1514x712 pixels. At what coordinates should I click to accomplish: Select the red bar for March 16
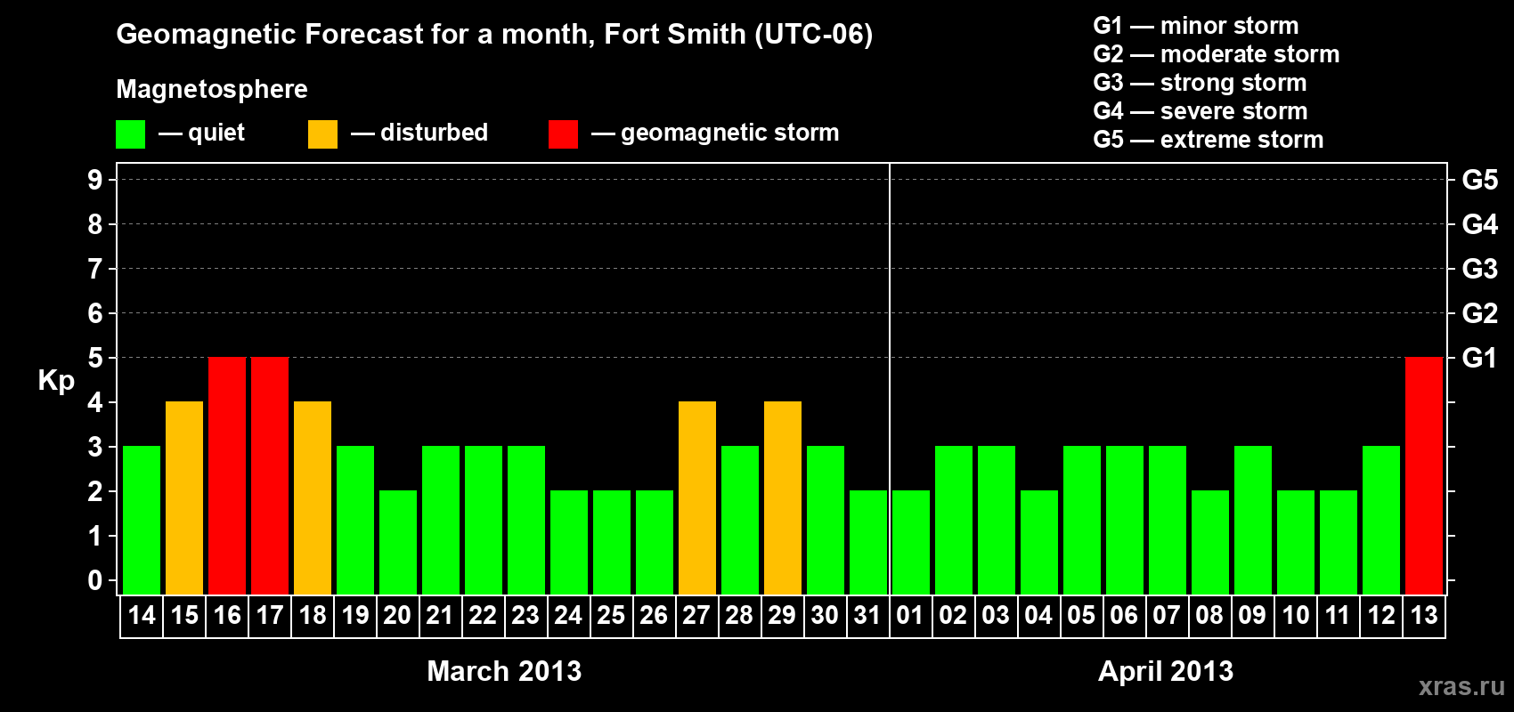pos(227,476)
